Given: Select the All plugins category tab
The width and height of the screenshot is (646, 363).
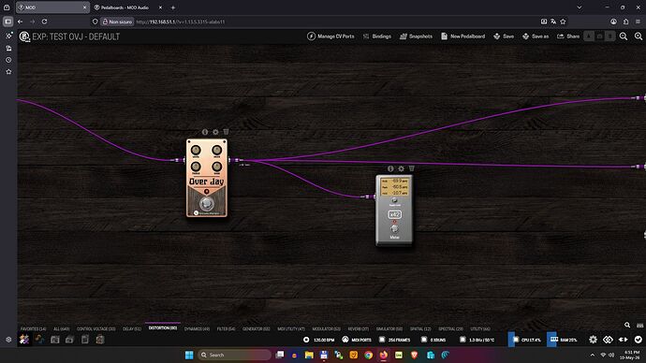Looking at the screenshot, I should point(62,328).
